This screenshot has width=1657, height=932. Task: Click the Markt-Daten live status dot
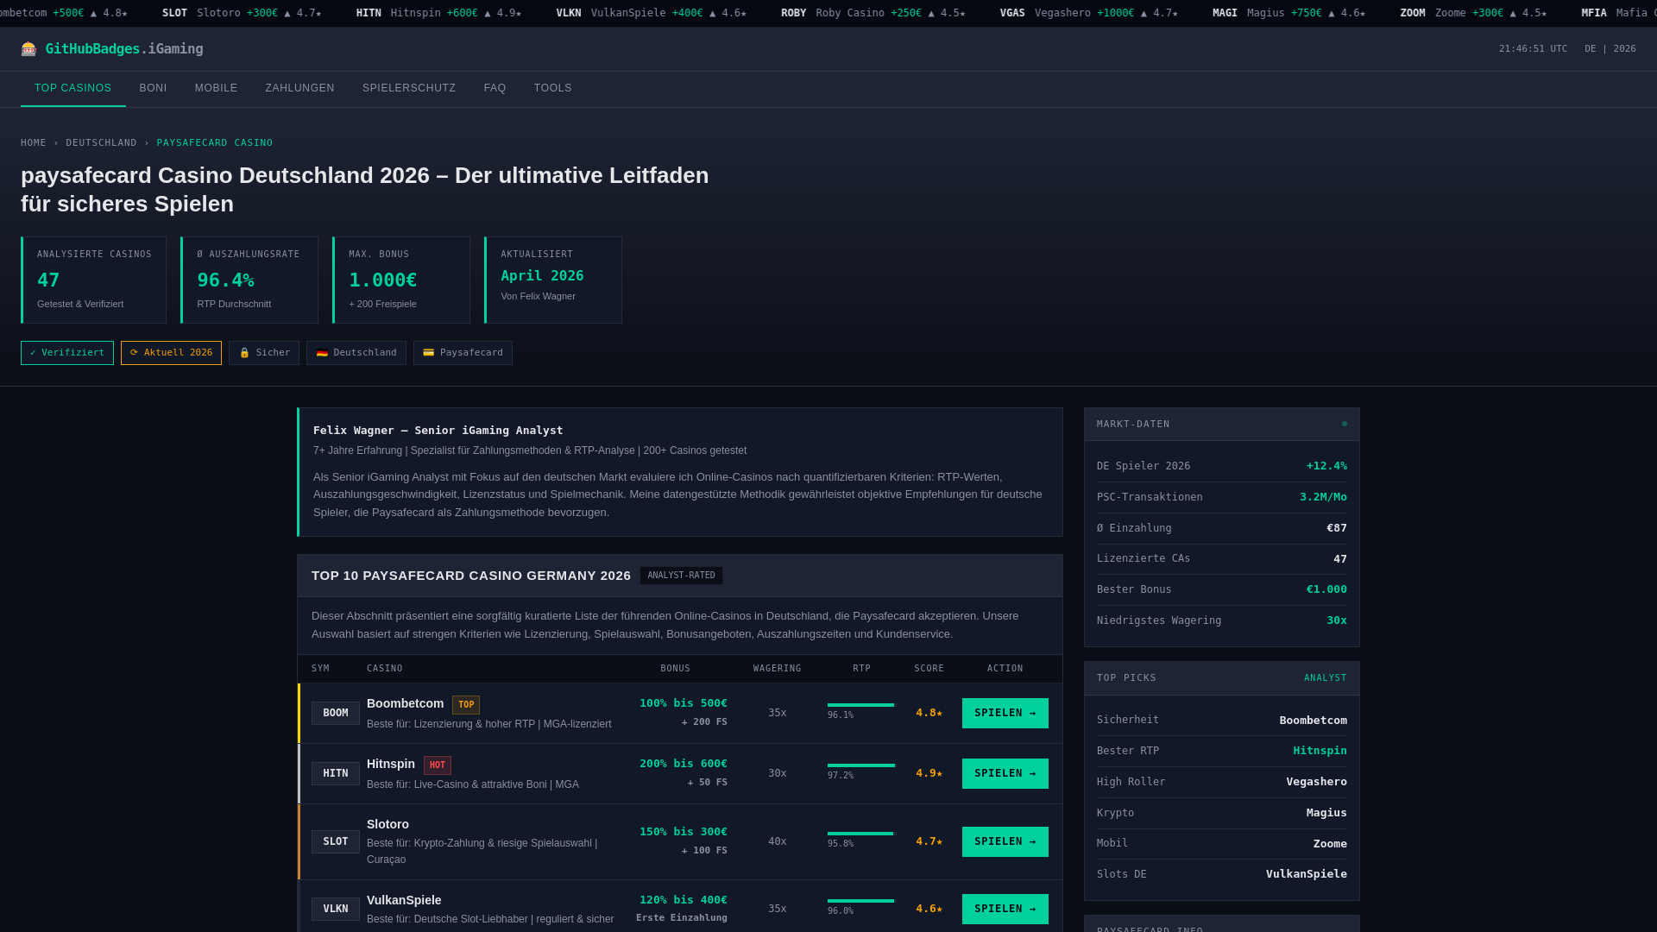(x=1345, y=424)
